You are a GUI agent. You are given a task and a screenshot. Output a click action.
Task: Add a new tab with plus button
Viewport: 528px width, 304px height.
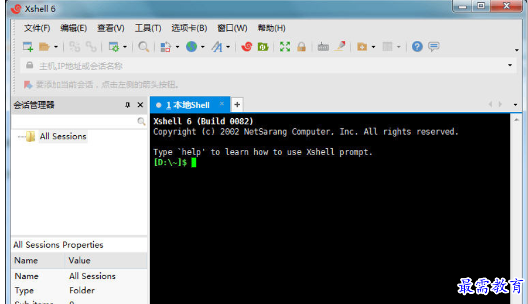coord(237,105)
